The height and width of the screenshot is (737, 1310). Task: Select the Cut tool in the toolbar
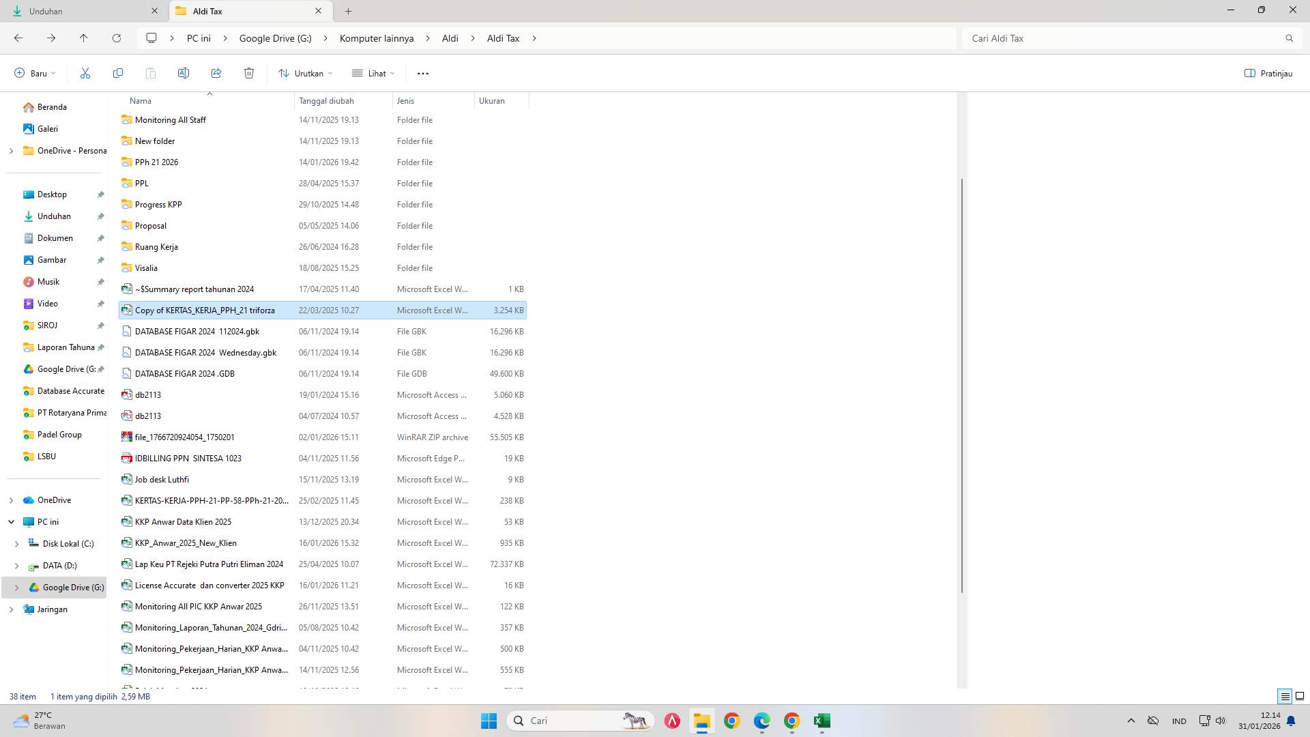point(85,73)
